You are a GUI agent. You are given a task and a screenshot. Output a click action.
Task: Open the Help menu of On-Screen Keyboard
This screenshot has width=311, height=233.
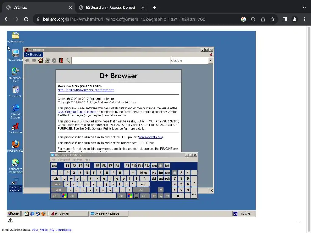87,160
